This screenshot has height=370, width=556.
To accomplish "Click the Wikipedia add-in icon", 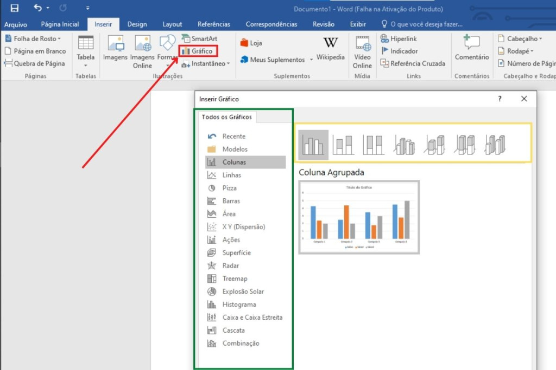I will (330, 49).
